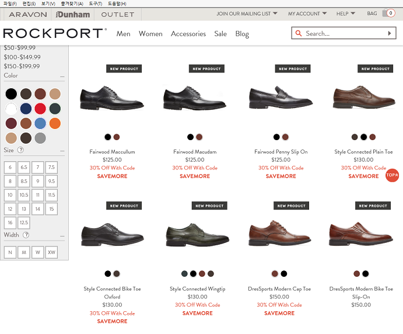The width and height of the screenshot is (403, 334).
Task: Click the red TOP scroll button
Action: (x=393, y=175)
